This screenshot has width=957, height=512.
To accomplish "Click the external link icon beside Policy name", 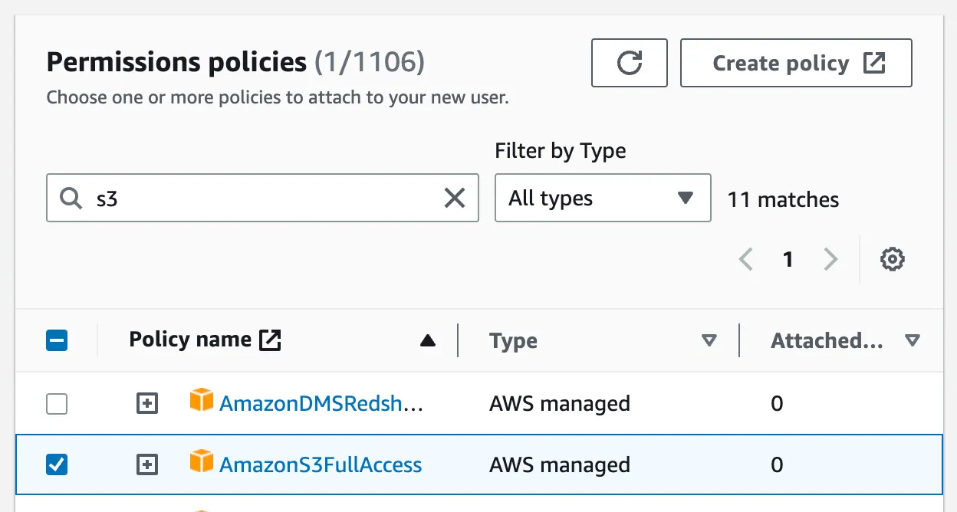I will 270,340.
